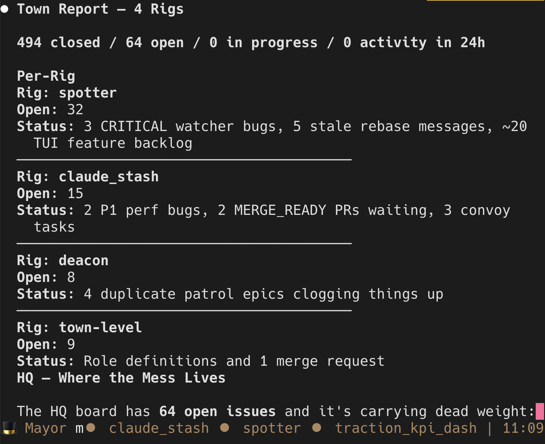Click 'HQ — Where the Mess Lives' heading
545x444 pixels.
121,378
